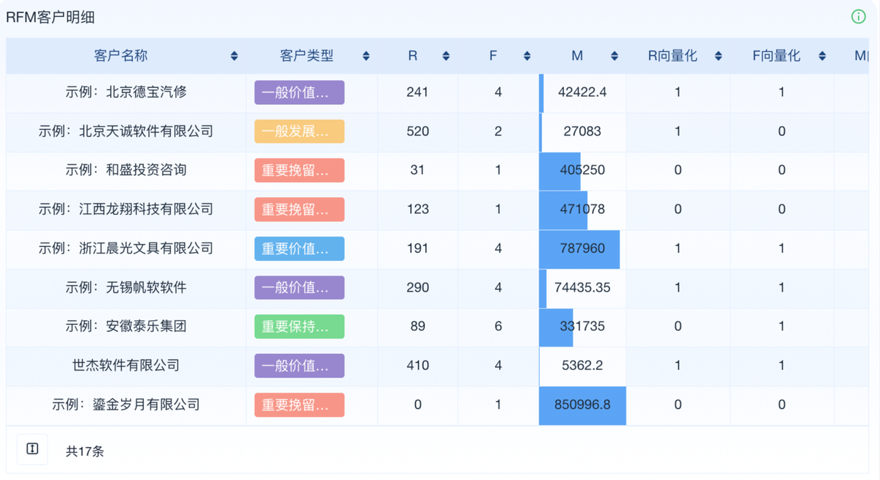Click 重要保持 tag for 安徽泰乐集团
The image size is (880, 480).
299,327
